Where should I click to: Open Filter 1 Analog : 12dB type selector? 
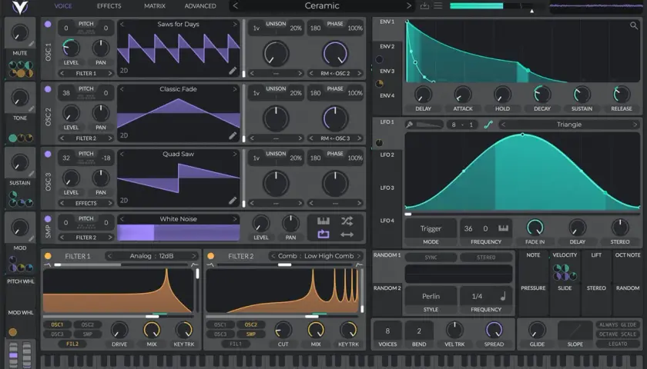pos(152,256)
